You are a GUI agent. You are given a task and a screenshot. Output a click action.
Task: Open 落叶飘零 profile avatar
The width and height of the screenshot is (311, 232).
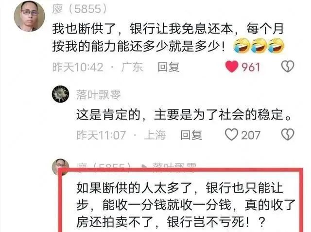pyautogui.click(x=60, y=94)
